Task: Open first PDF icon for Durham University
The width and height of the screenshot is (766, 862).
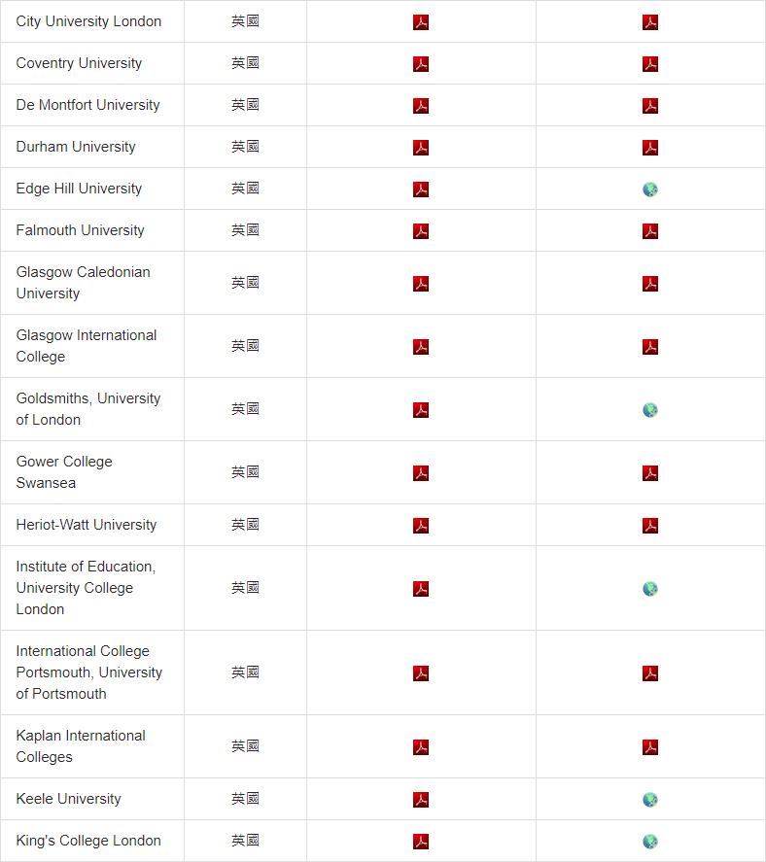Action: [421, 148]
